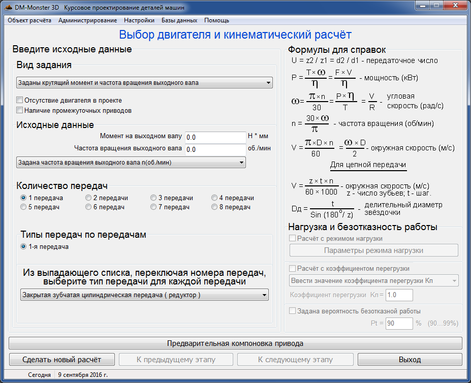The height and width of the screenshot is (383, 471).
Task: Open the Администрирование menu
Action: click(88, 20)
